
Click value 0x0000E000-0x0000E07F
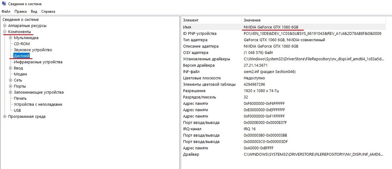[x=265, y=122]
